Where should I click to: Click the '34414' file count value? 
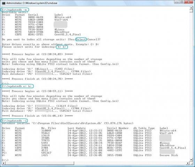click(x=45, y=145)
